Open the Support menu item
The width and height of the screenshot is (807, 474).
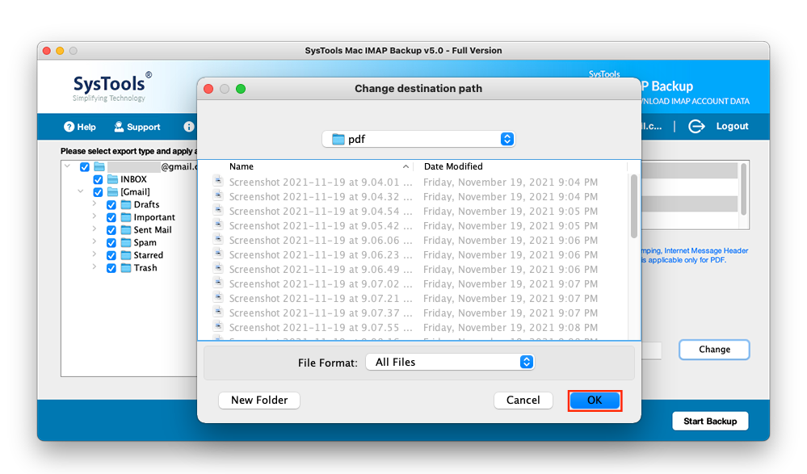(x=137, y=127)
